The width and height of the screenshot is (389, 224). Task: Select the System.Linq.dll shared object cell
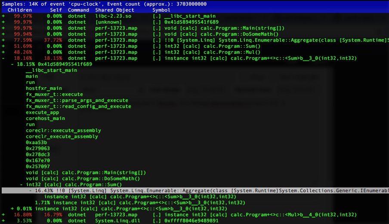[117, 221]
